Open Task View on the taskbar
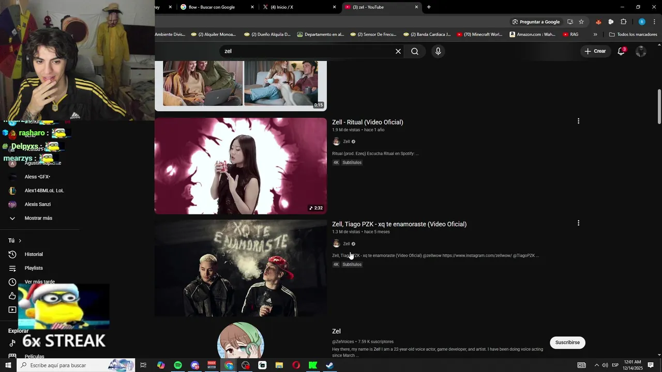The height and width of the screenshot is (372, 662). (144, 365)
